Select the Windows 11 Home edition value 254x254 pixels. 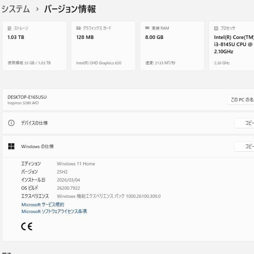pos(76,164)
